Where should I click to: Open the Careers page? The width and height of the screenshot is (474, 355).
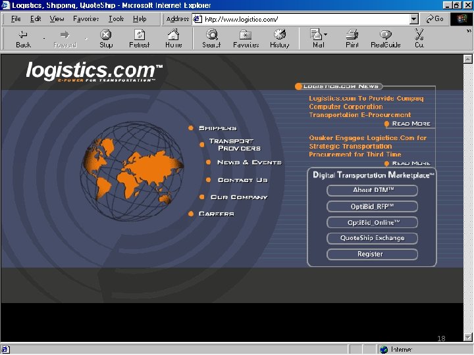tap(217, 214)
